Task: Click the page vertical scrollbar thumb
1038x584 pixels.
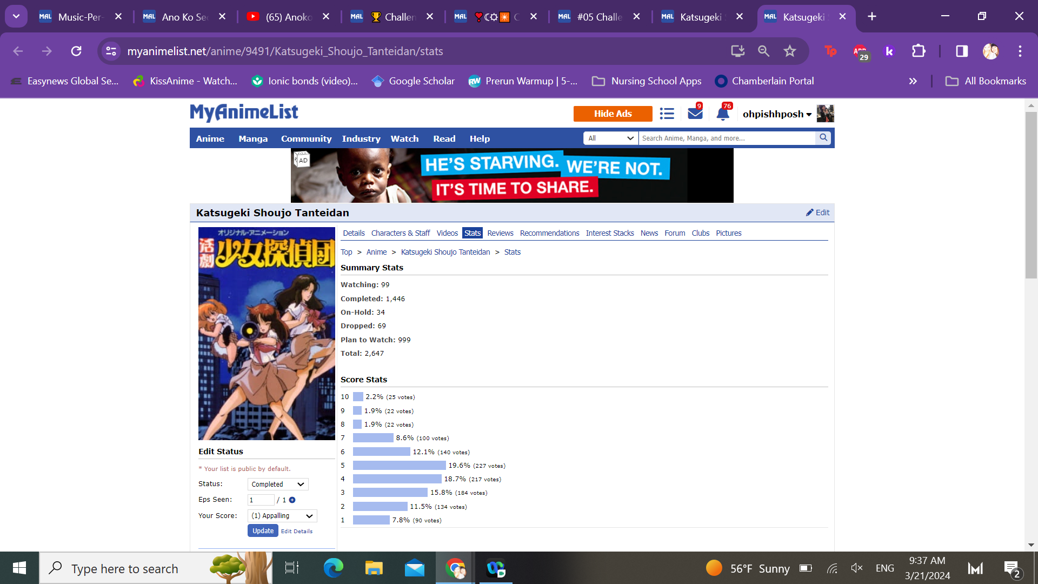Action: click(1031, 195)
